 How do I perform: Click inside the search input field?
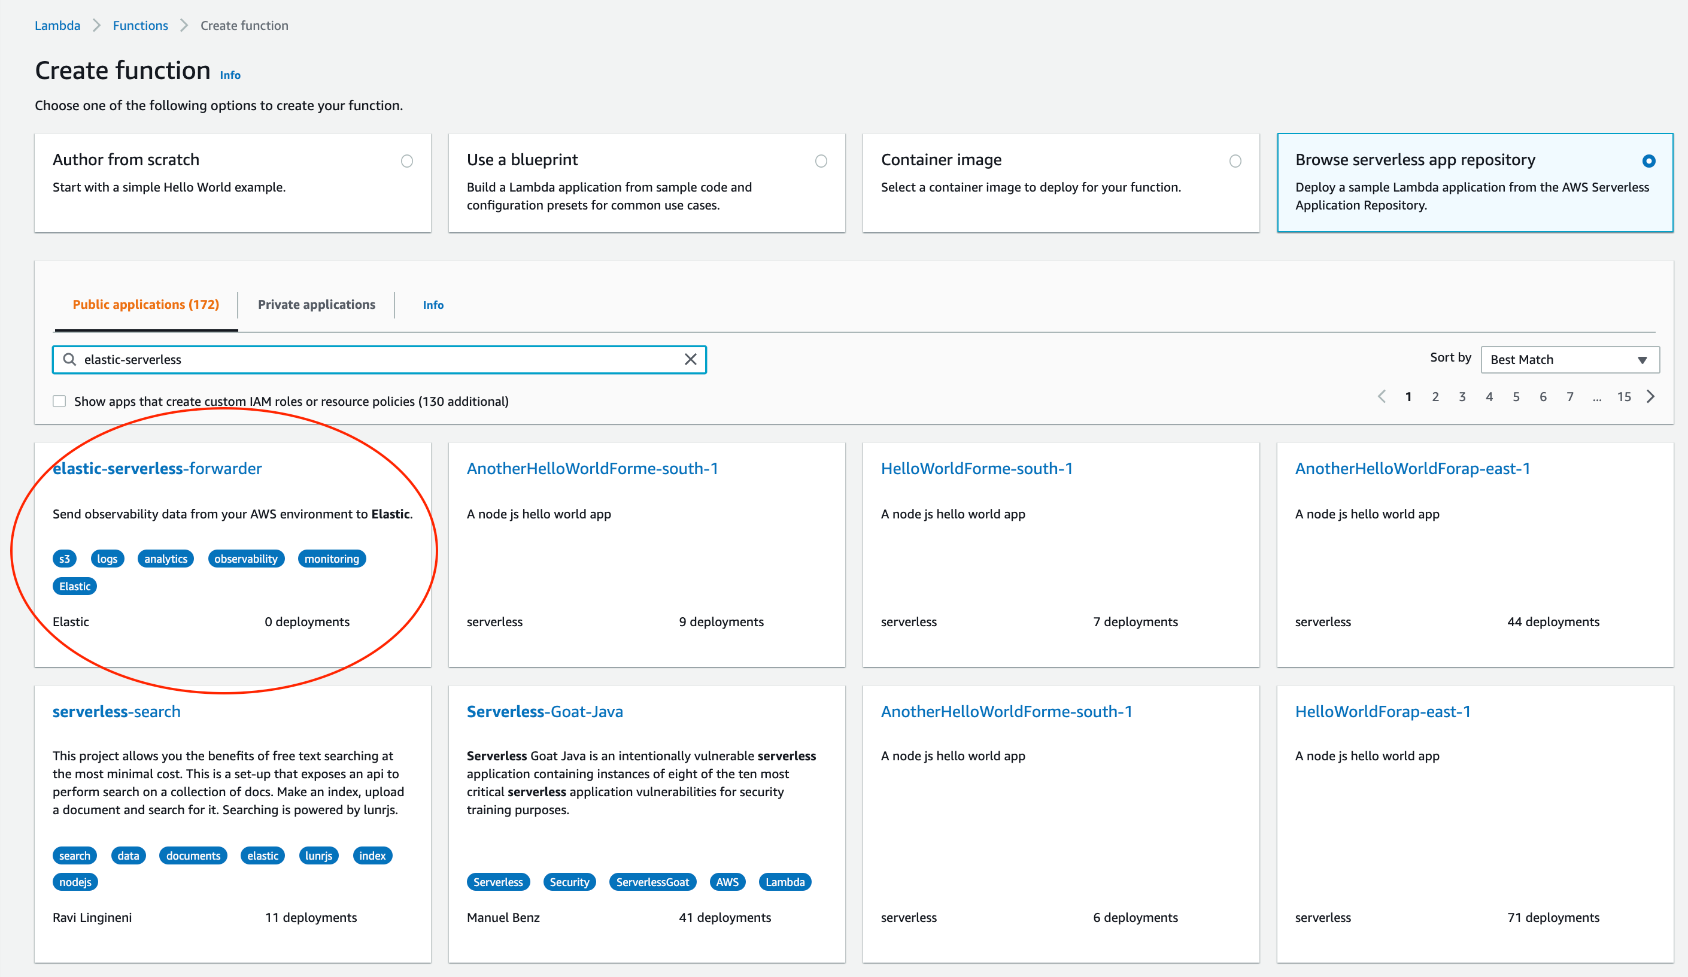point(380,359)
